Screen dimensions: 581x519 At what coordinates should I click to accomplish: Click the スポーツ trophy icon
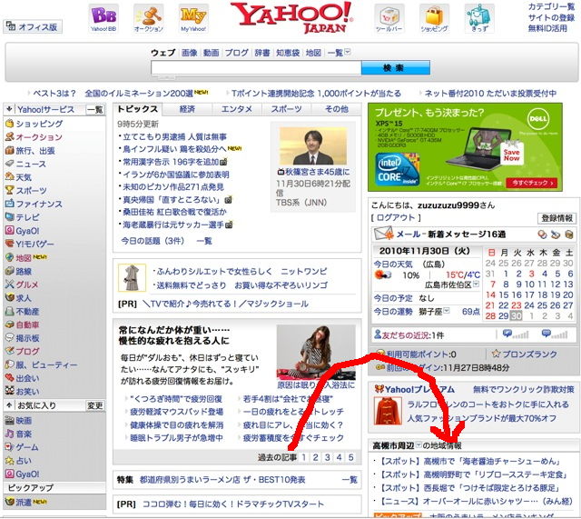(x=9, y=190)
